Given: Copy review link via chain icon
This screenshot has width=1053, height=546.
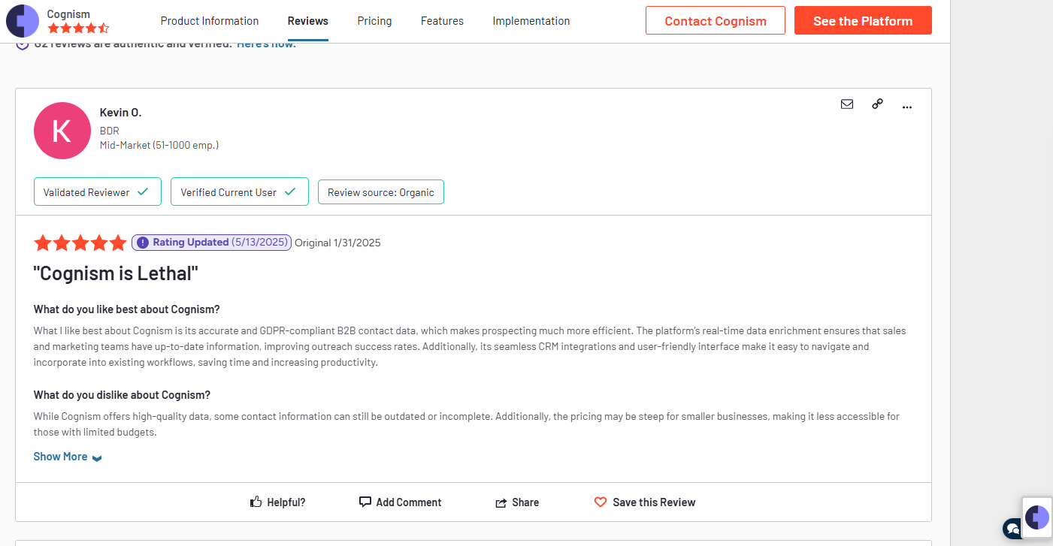Looking at the screenshot, I should pyautogui.click(x=877, y=104).
